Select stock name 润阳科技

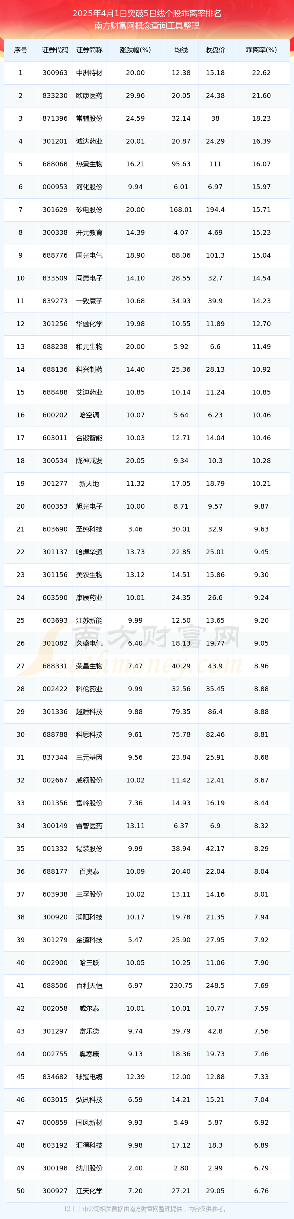(x=89, y=917)
